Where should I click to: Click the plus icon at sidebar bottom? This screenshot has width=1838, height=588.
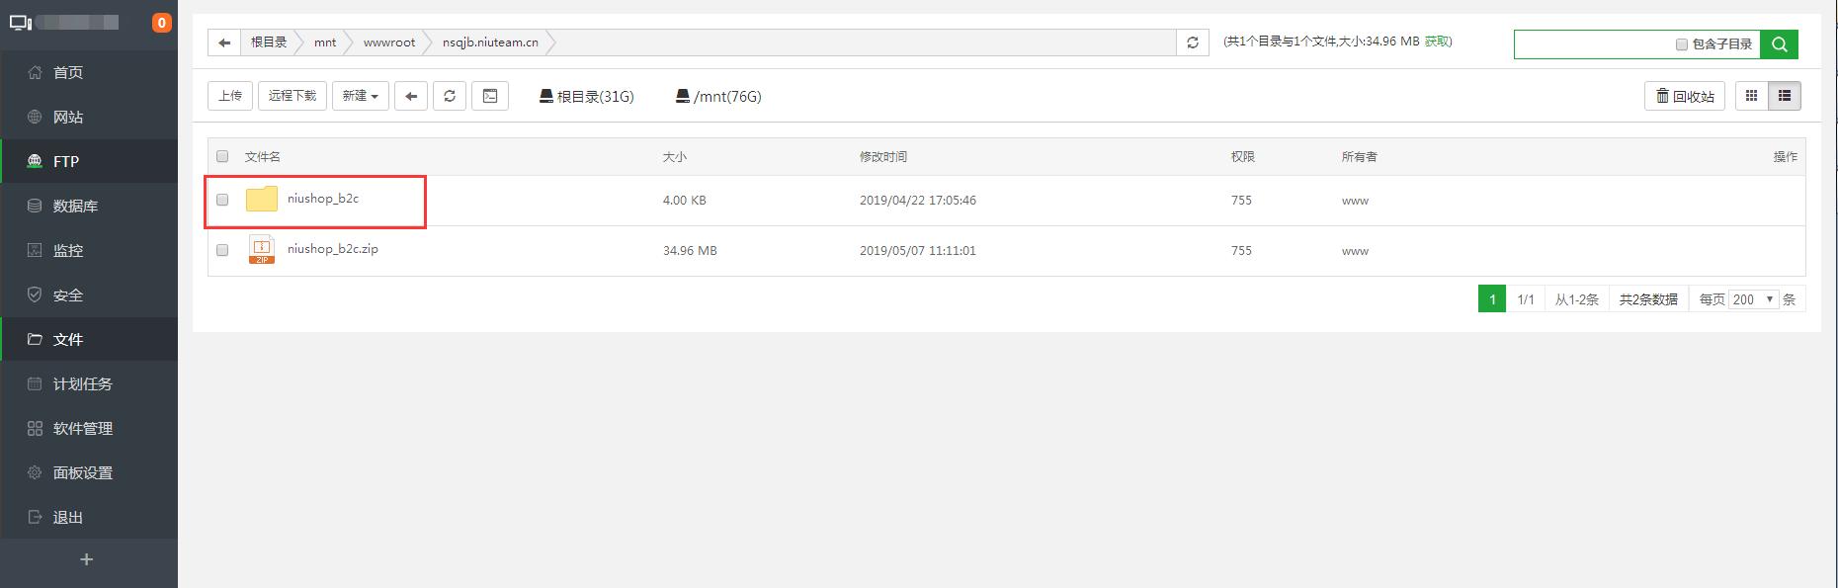click(87, 559)
